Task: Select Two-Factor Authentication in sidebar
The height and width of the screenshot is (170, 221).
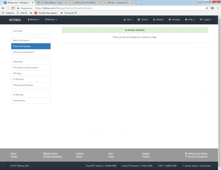Action: (31, 68)
